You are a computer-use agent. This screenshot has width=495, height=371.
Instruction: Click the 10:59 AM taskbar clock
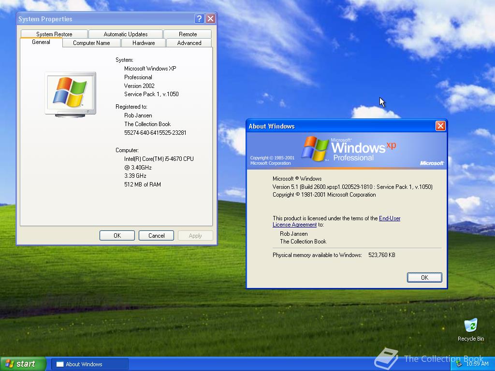click(x=477, y=364)
